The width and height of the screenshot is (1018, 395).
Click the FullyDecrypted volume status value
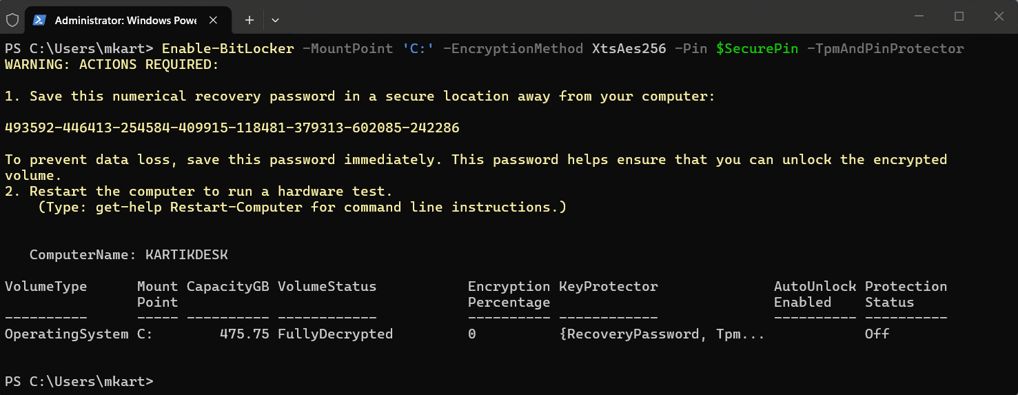(x=335, y=334)
